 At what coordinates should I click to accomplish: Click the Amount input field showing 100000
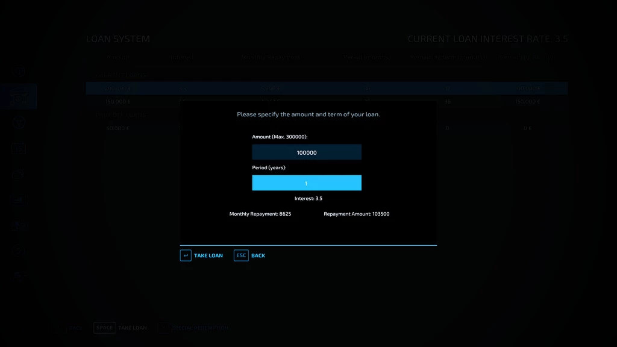[307, 152]
